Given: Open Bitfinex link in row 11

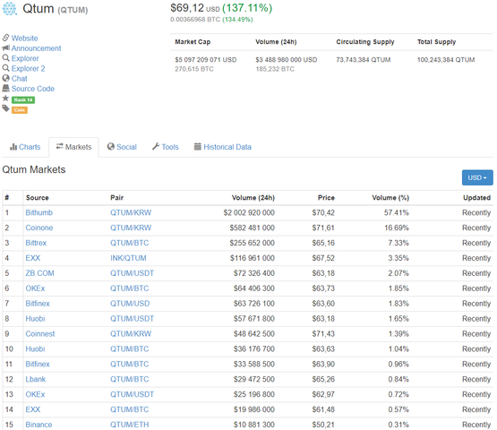Looking at the screenshot, I should 38,364.
